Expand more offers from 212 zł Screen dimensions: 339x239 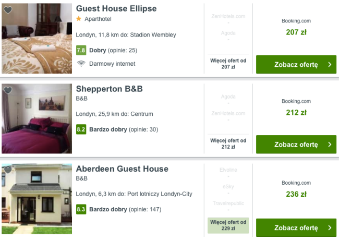[228, 144]
